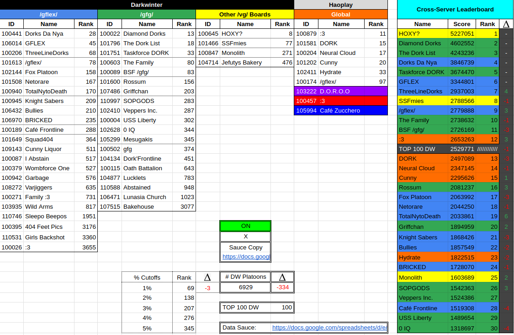Click the delta header next to # DW Platoons
Image resolution: width=514 pixels, height=335 pixels.
click(x=282, y=277)
